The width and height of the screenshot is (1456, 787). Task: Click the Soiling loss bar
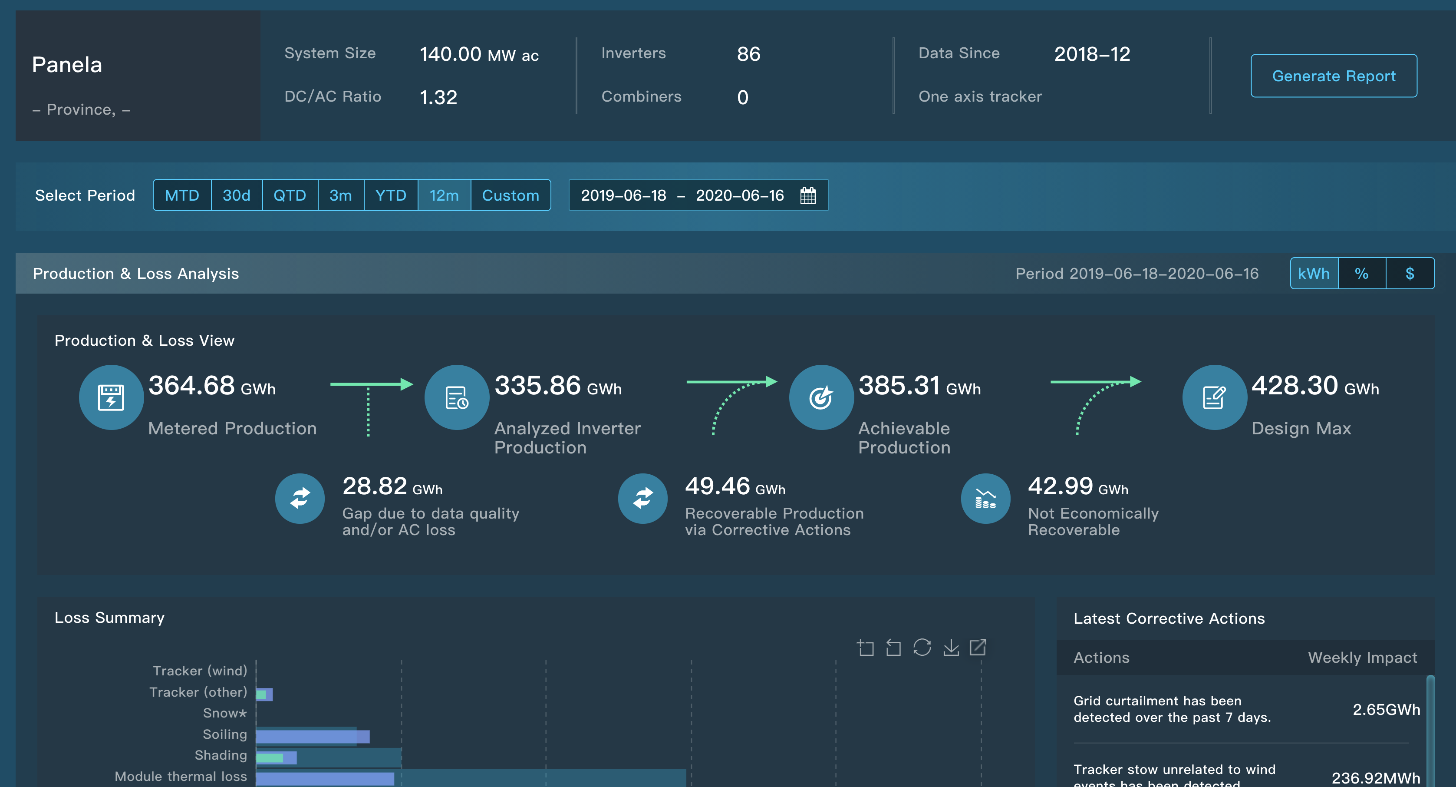coord(313,737)
